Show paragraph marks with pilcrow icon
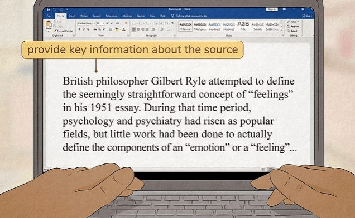The height and width of the screenshot is (218, 355). [172, 23]
